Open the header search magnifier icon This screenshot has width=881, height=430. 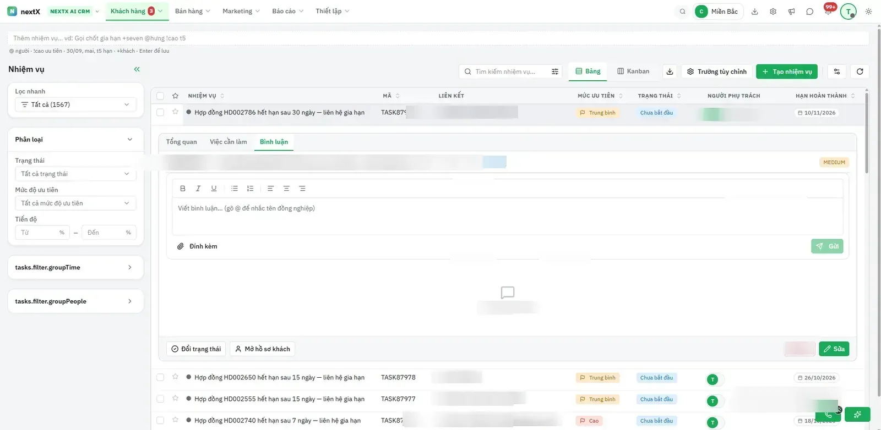click(x=683, y=12)
